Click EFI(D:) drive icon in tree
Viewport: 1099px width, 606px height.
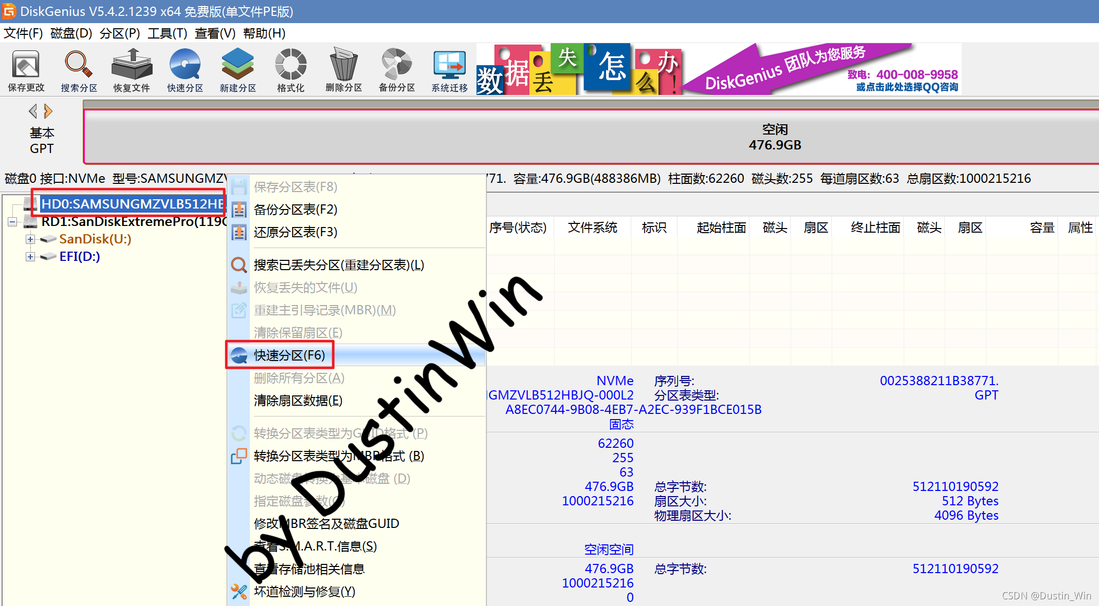pos(48,256)
